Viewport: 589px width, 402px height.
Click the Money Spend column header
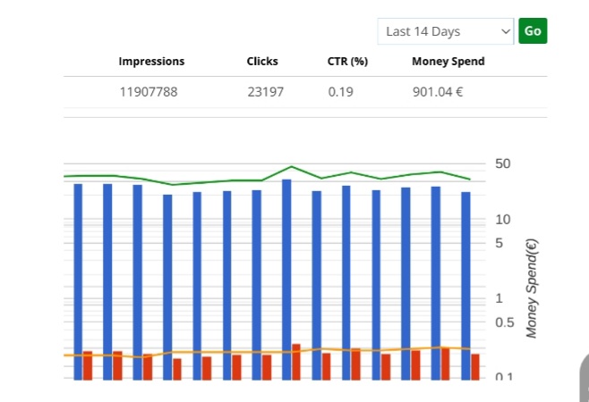pos(448,62)
